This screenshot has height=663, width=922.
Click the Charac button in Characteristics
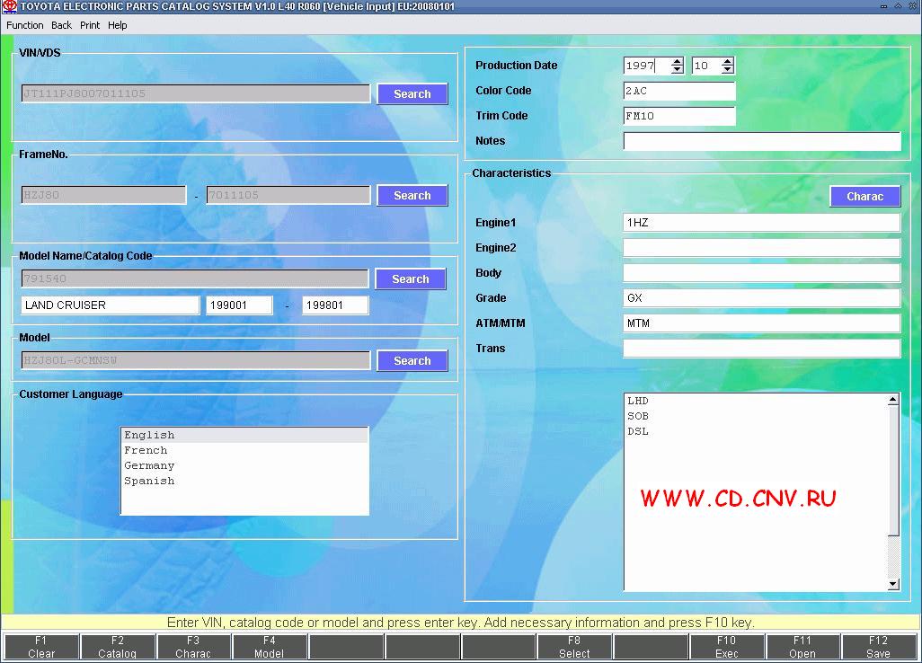click(865, 197)
